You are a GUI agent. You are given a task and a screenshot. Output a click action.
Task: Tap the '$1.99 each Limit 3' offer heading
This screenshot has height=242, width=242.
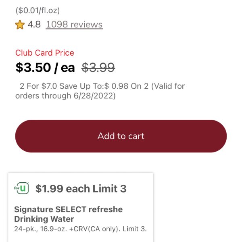point(81,189)
